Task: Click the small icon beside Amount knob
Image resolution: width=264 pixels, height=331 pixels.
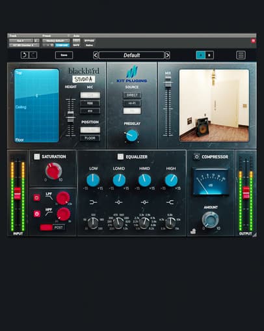Action: (193, 231)
